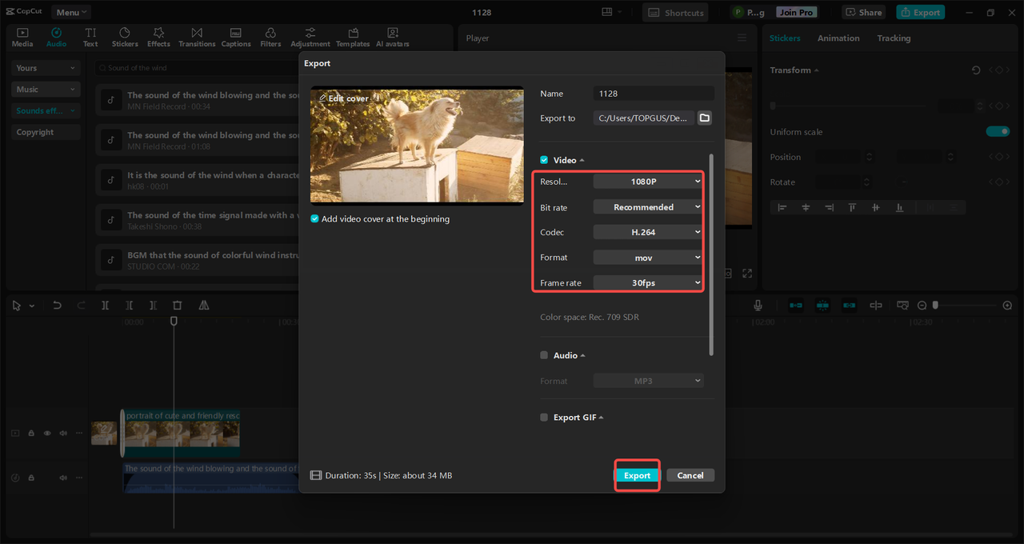The height and width of the screenshot is (544, 1024).
Task: Toggle the Video export checkbox
Action: tap(544, 160)
